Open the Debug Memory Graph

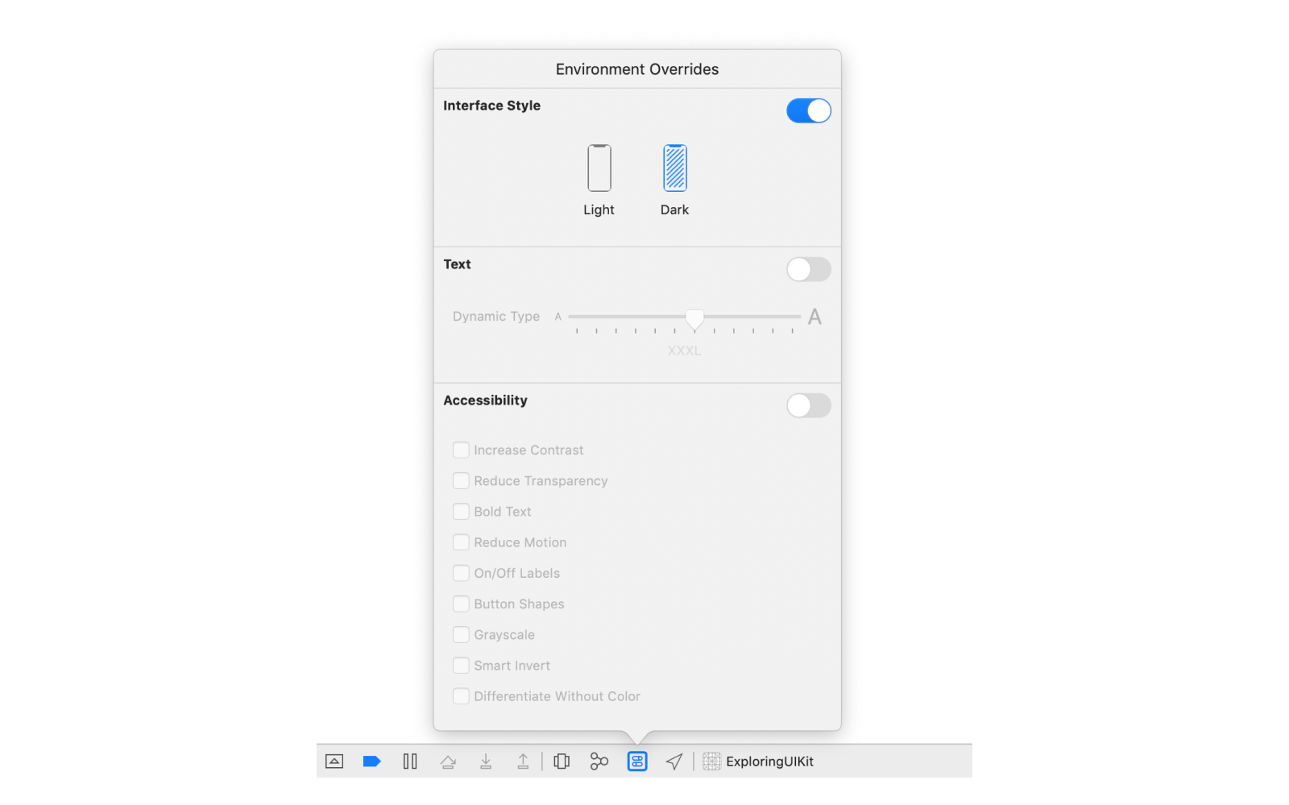tap(599, 761)
